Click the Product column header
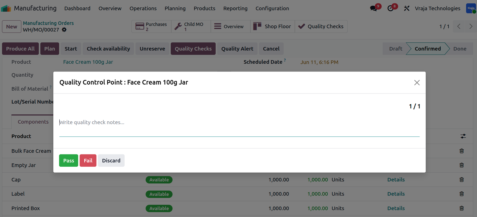477x217 pixels. point(21,136)
